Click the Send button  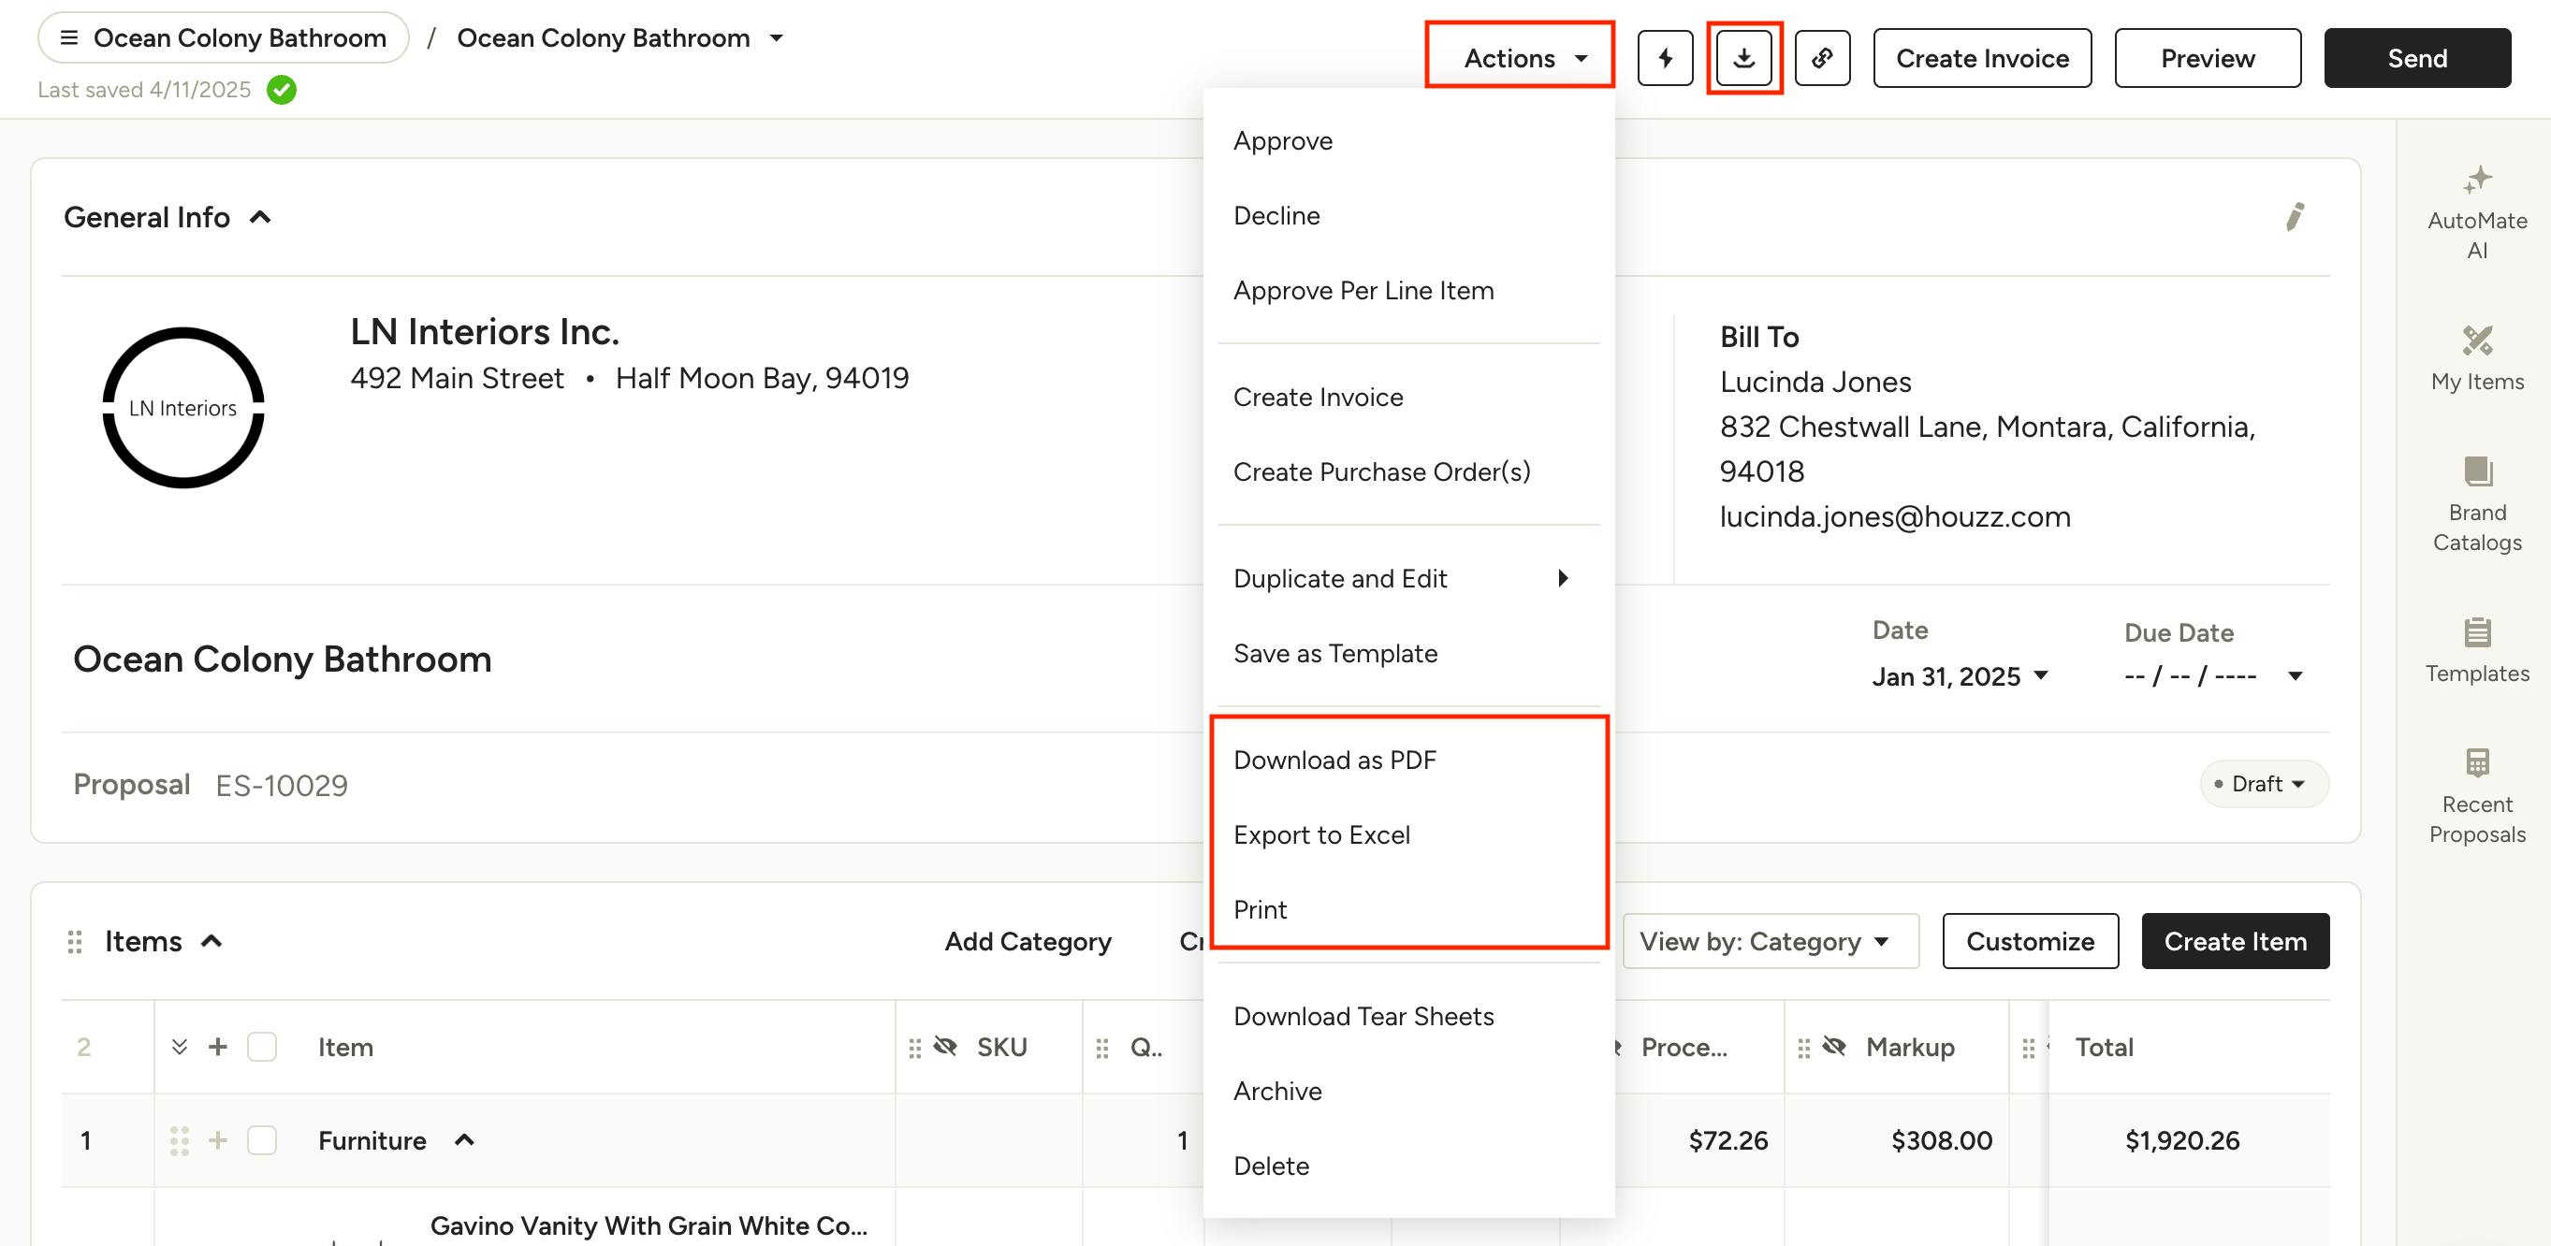2416,58
